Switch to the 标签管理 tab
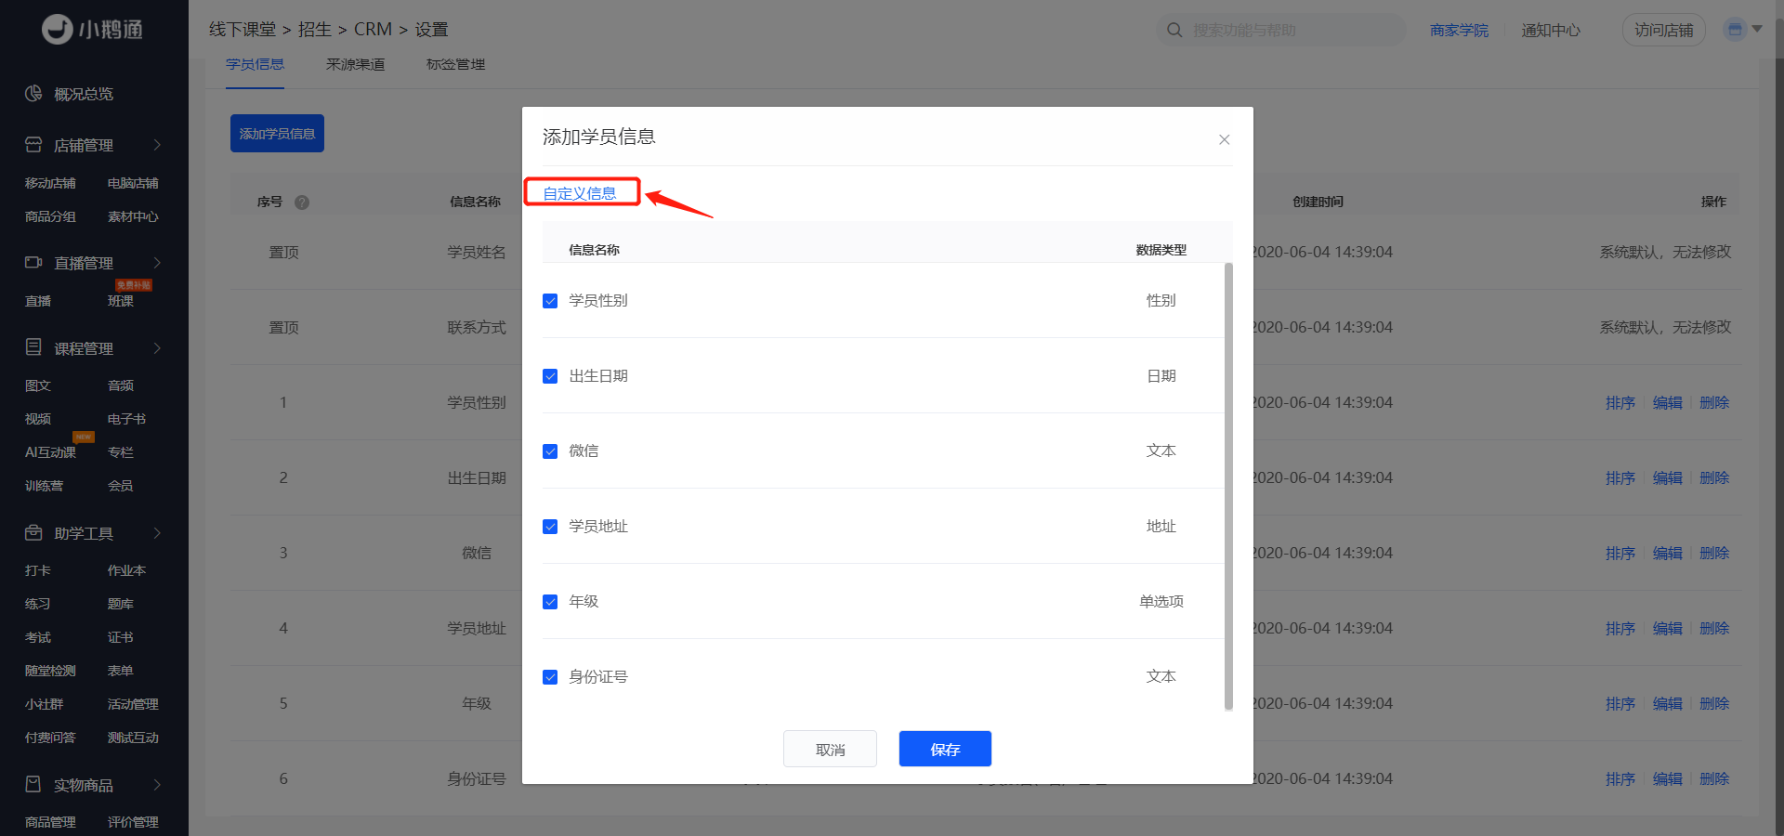Image resolution: width=1784 pixels, height=836 pixels. pyautogui.click(x=455, y=64)
